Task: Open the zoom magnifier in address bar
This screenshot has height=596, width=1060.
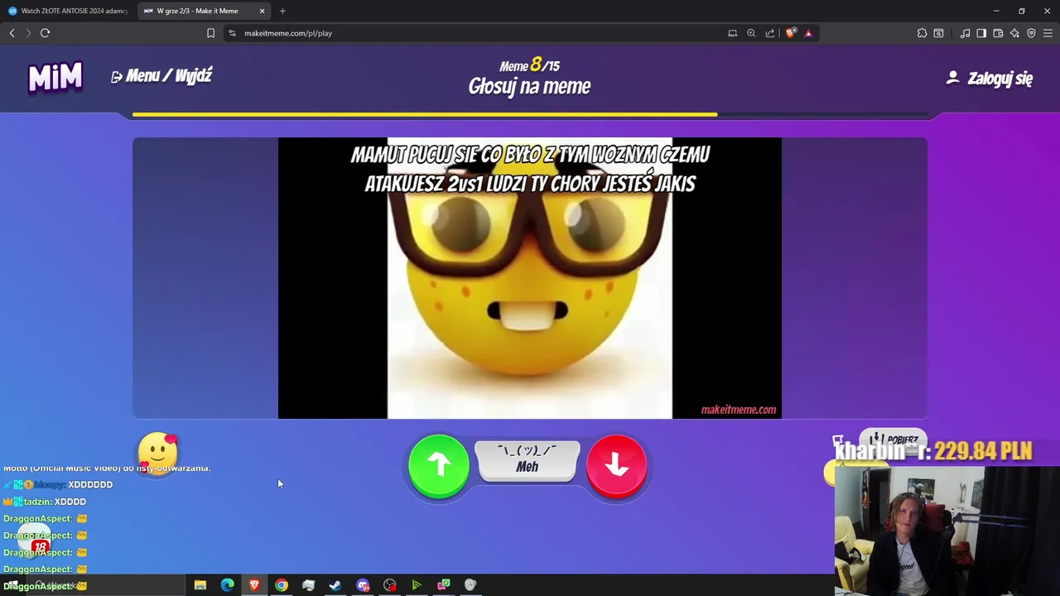Action: [751, 33]
